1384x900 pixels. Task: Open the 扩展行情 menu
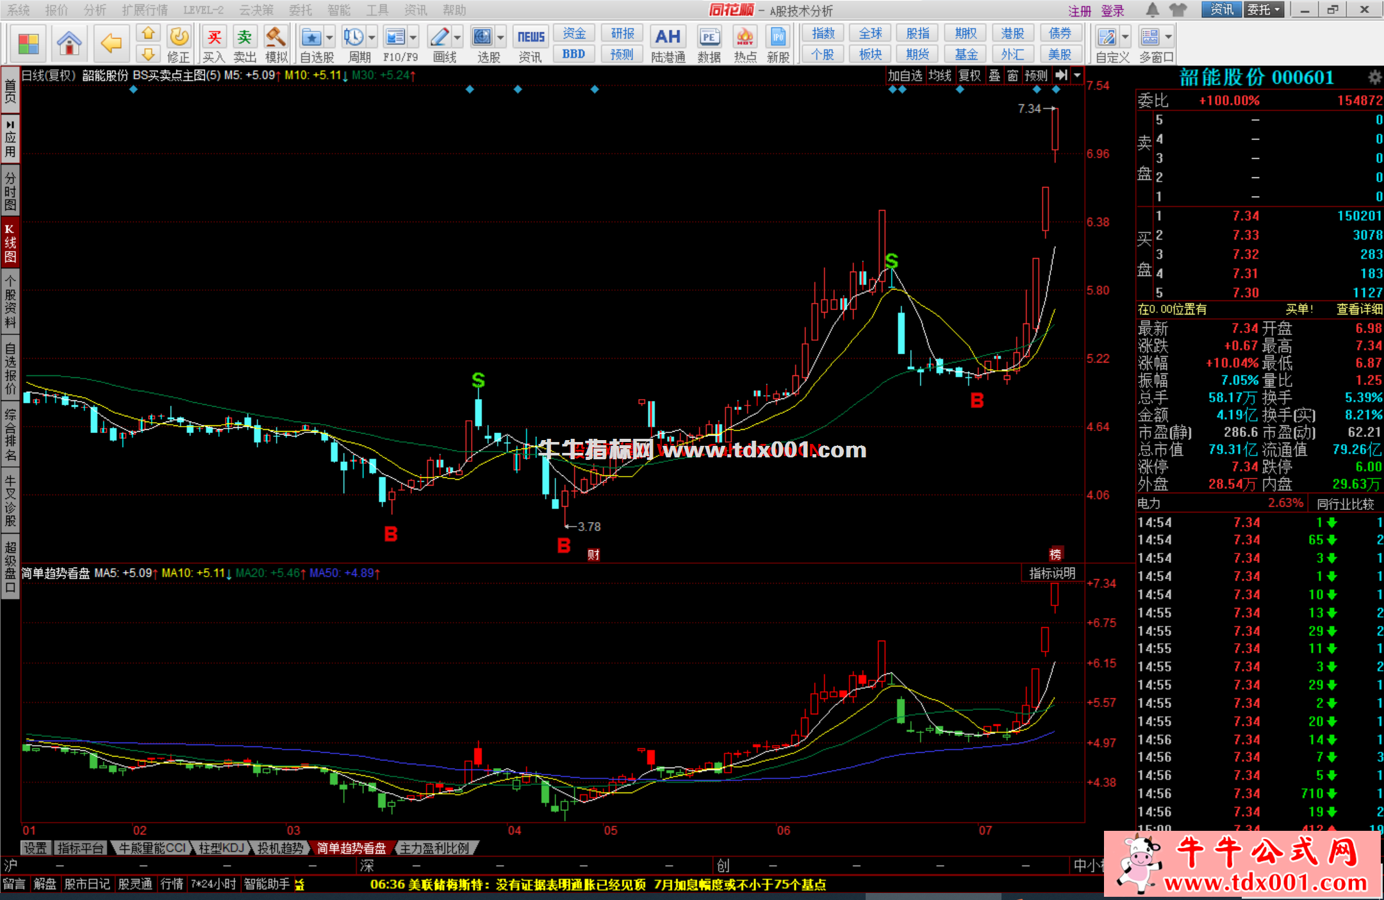pyautogui.click(x=145, y=10)
